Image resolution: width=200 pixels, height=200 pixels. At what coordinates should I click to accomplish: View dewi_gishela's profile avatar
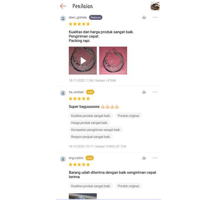(x=63, y=19)
